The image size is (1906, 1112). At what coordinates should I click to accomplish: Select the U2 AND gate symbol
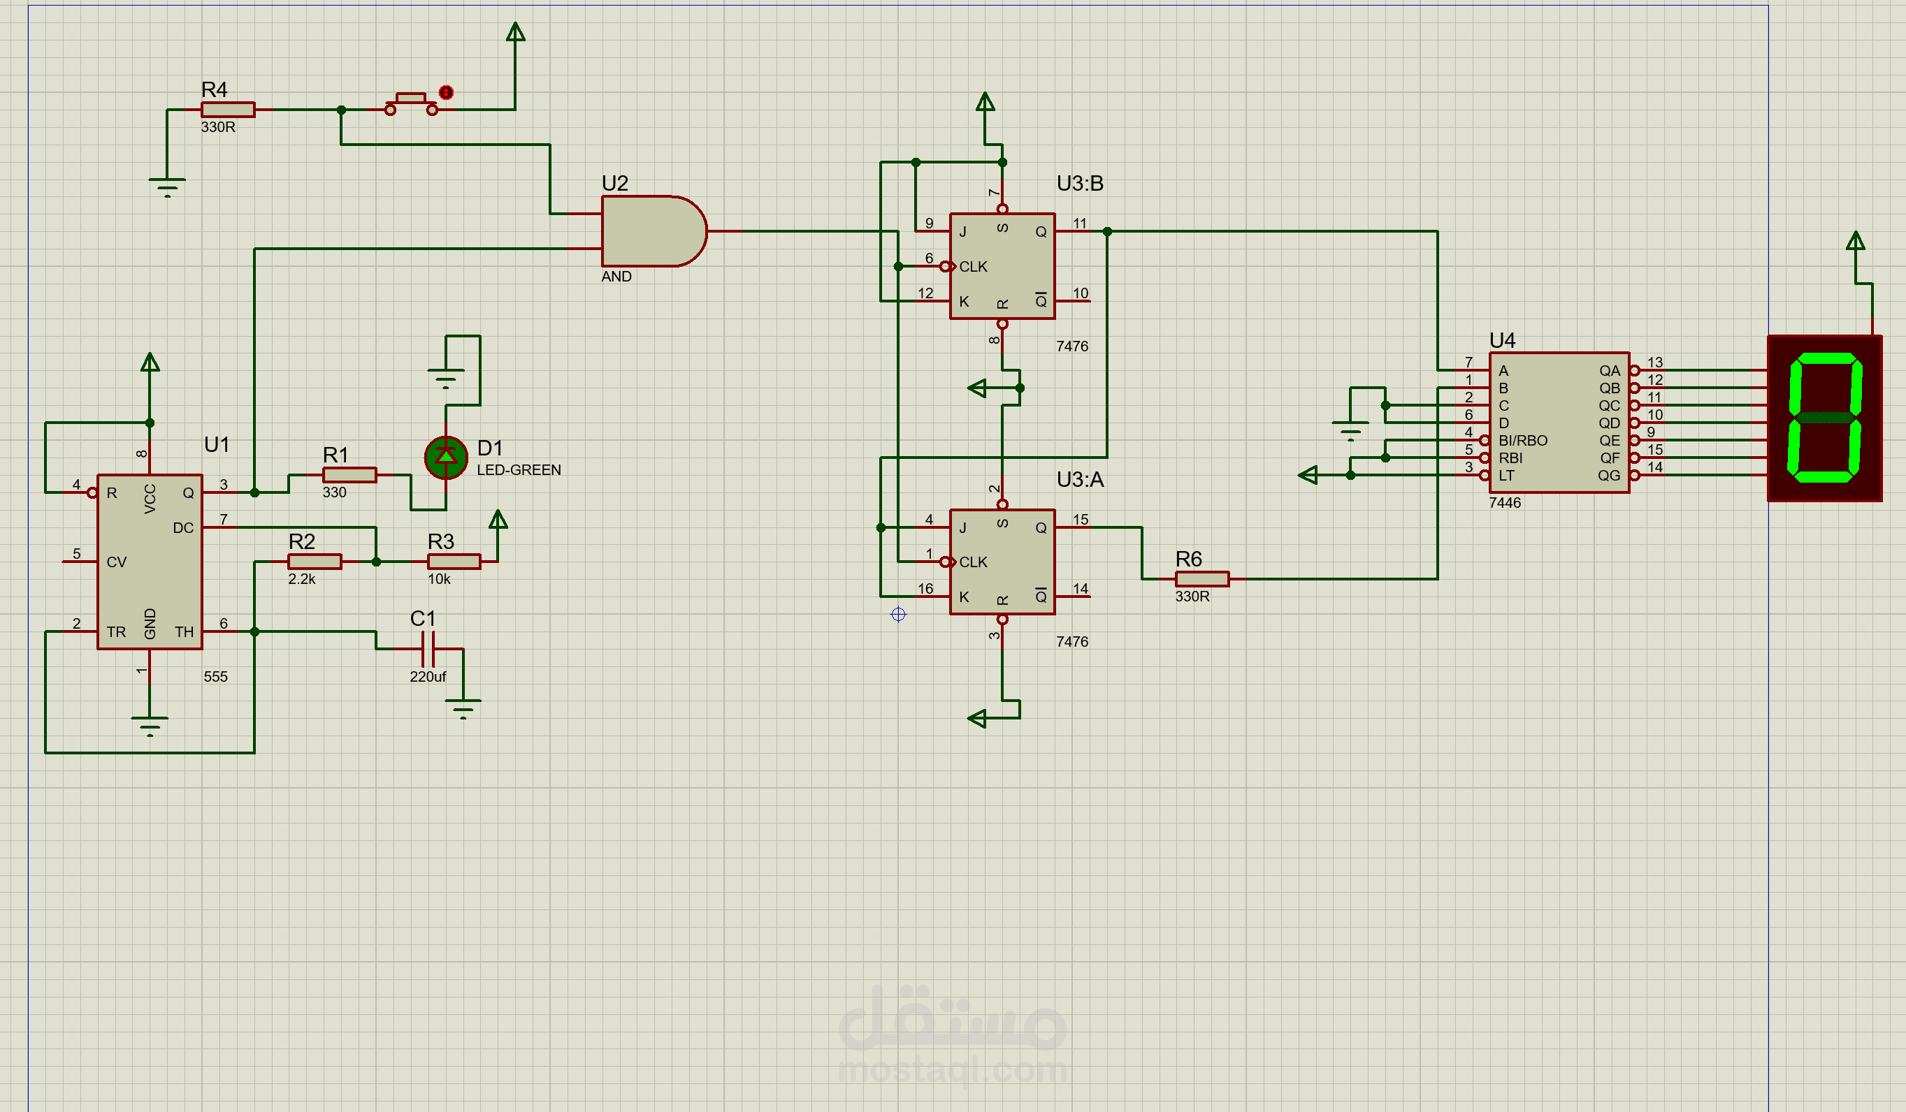point(654,231)
